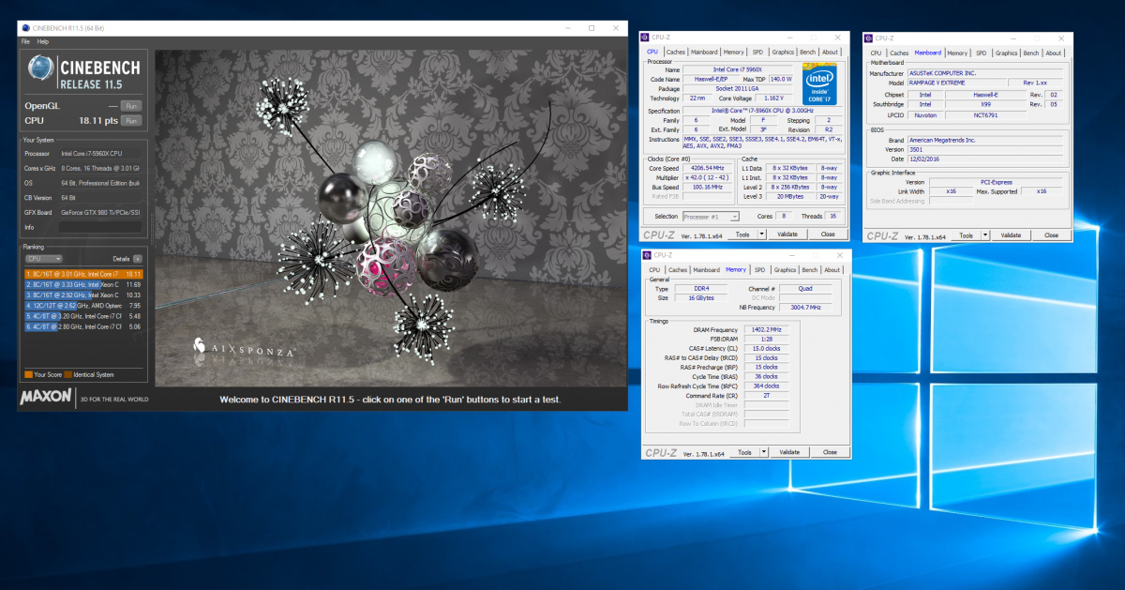This screenshot has width=1125, height=590.
Task: Select ranking row 4C/8T @ 3.20 GHz
Action: coord(83,316)
